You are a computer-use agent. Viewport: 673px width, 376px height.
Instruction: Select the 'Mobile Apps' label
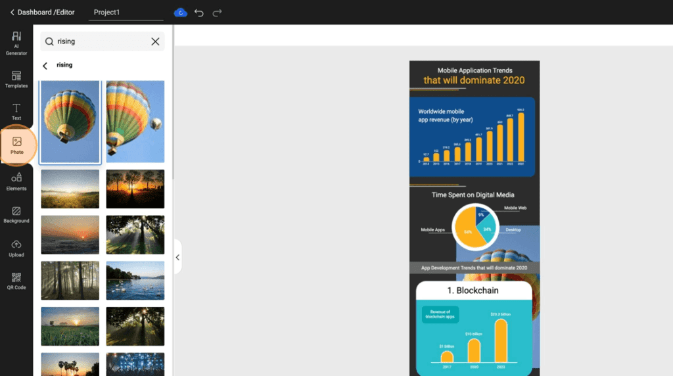[432, 229]
